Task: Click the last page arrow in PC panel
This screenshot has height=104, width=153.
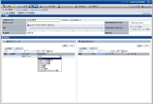Action: pyautogui.click(x=97, y=51)
